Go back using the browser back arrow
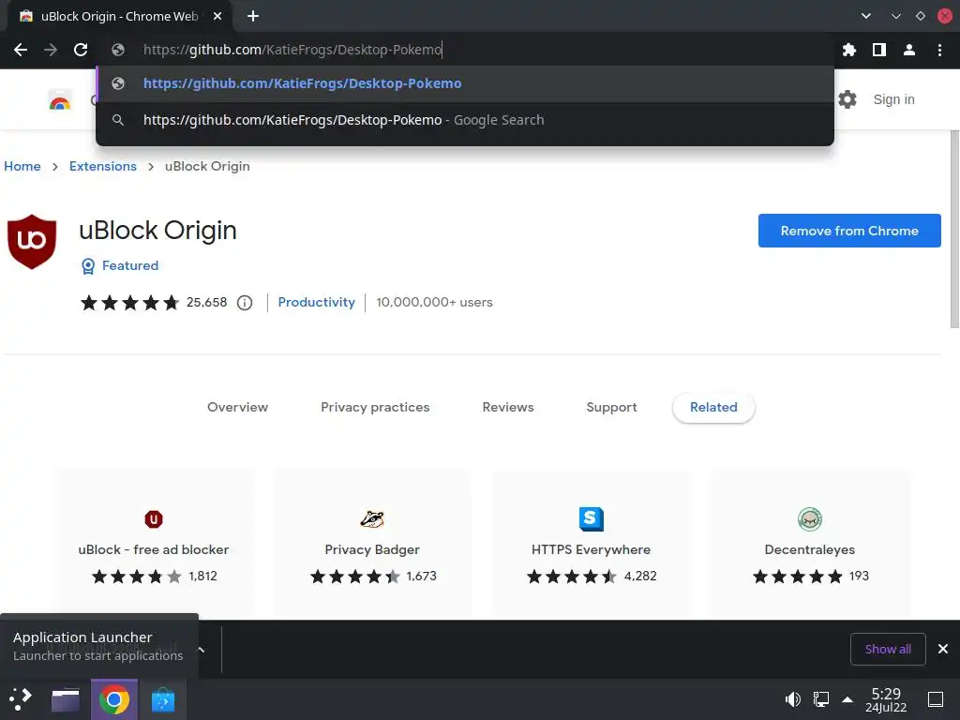 pyautogui.click(x=21, y=50)
